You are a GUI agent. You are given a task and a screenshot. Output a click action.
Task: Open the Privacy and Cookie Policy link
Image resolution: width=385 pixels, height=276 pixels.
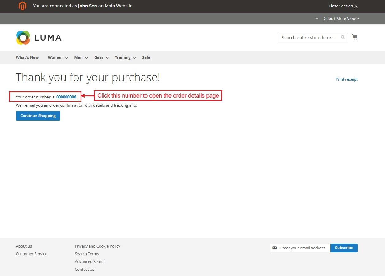[x=97, y=246]
